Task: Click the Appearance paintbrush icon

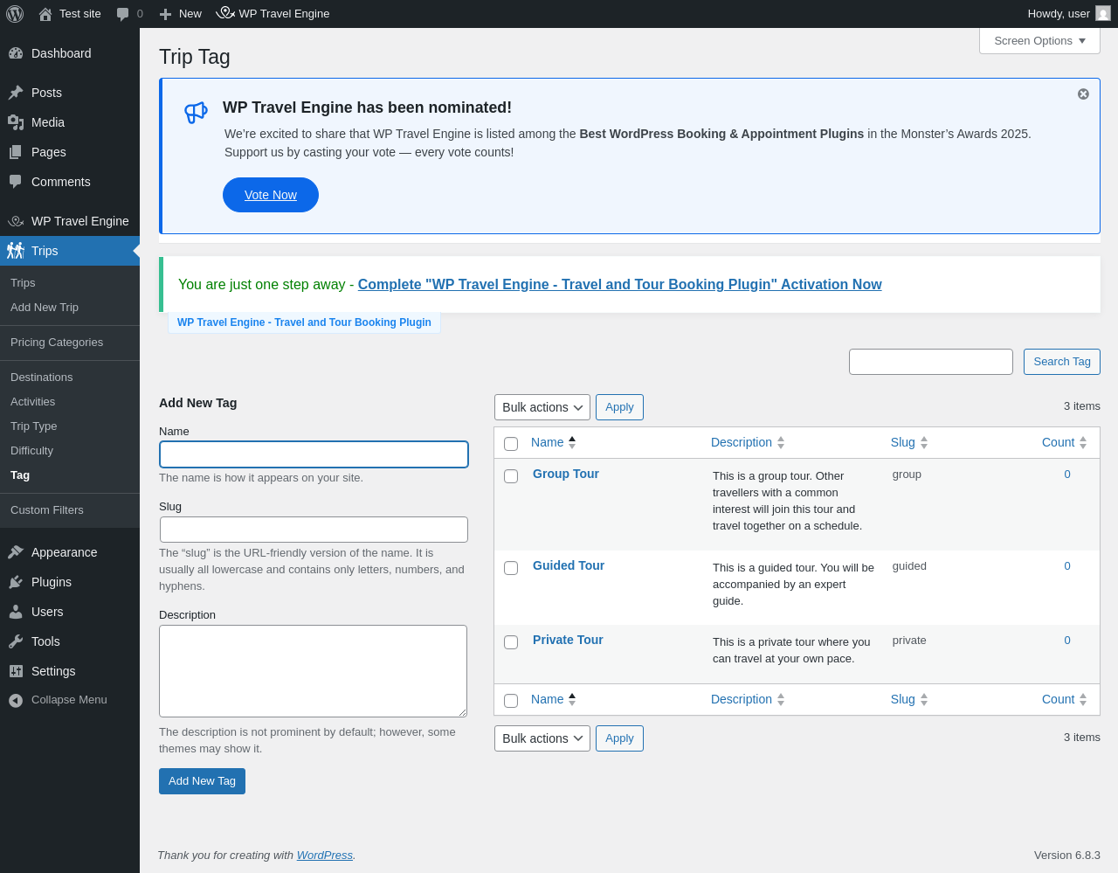Action: tap(16, 552)
